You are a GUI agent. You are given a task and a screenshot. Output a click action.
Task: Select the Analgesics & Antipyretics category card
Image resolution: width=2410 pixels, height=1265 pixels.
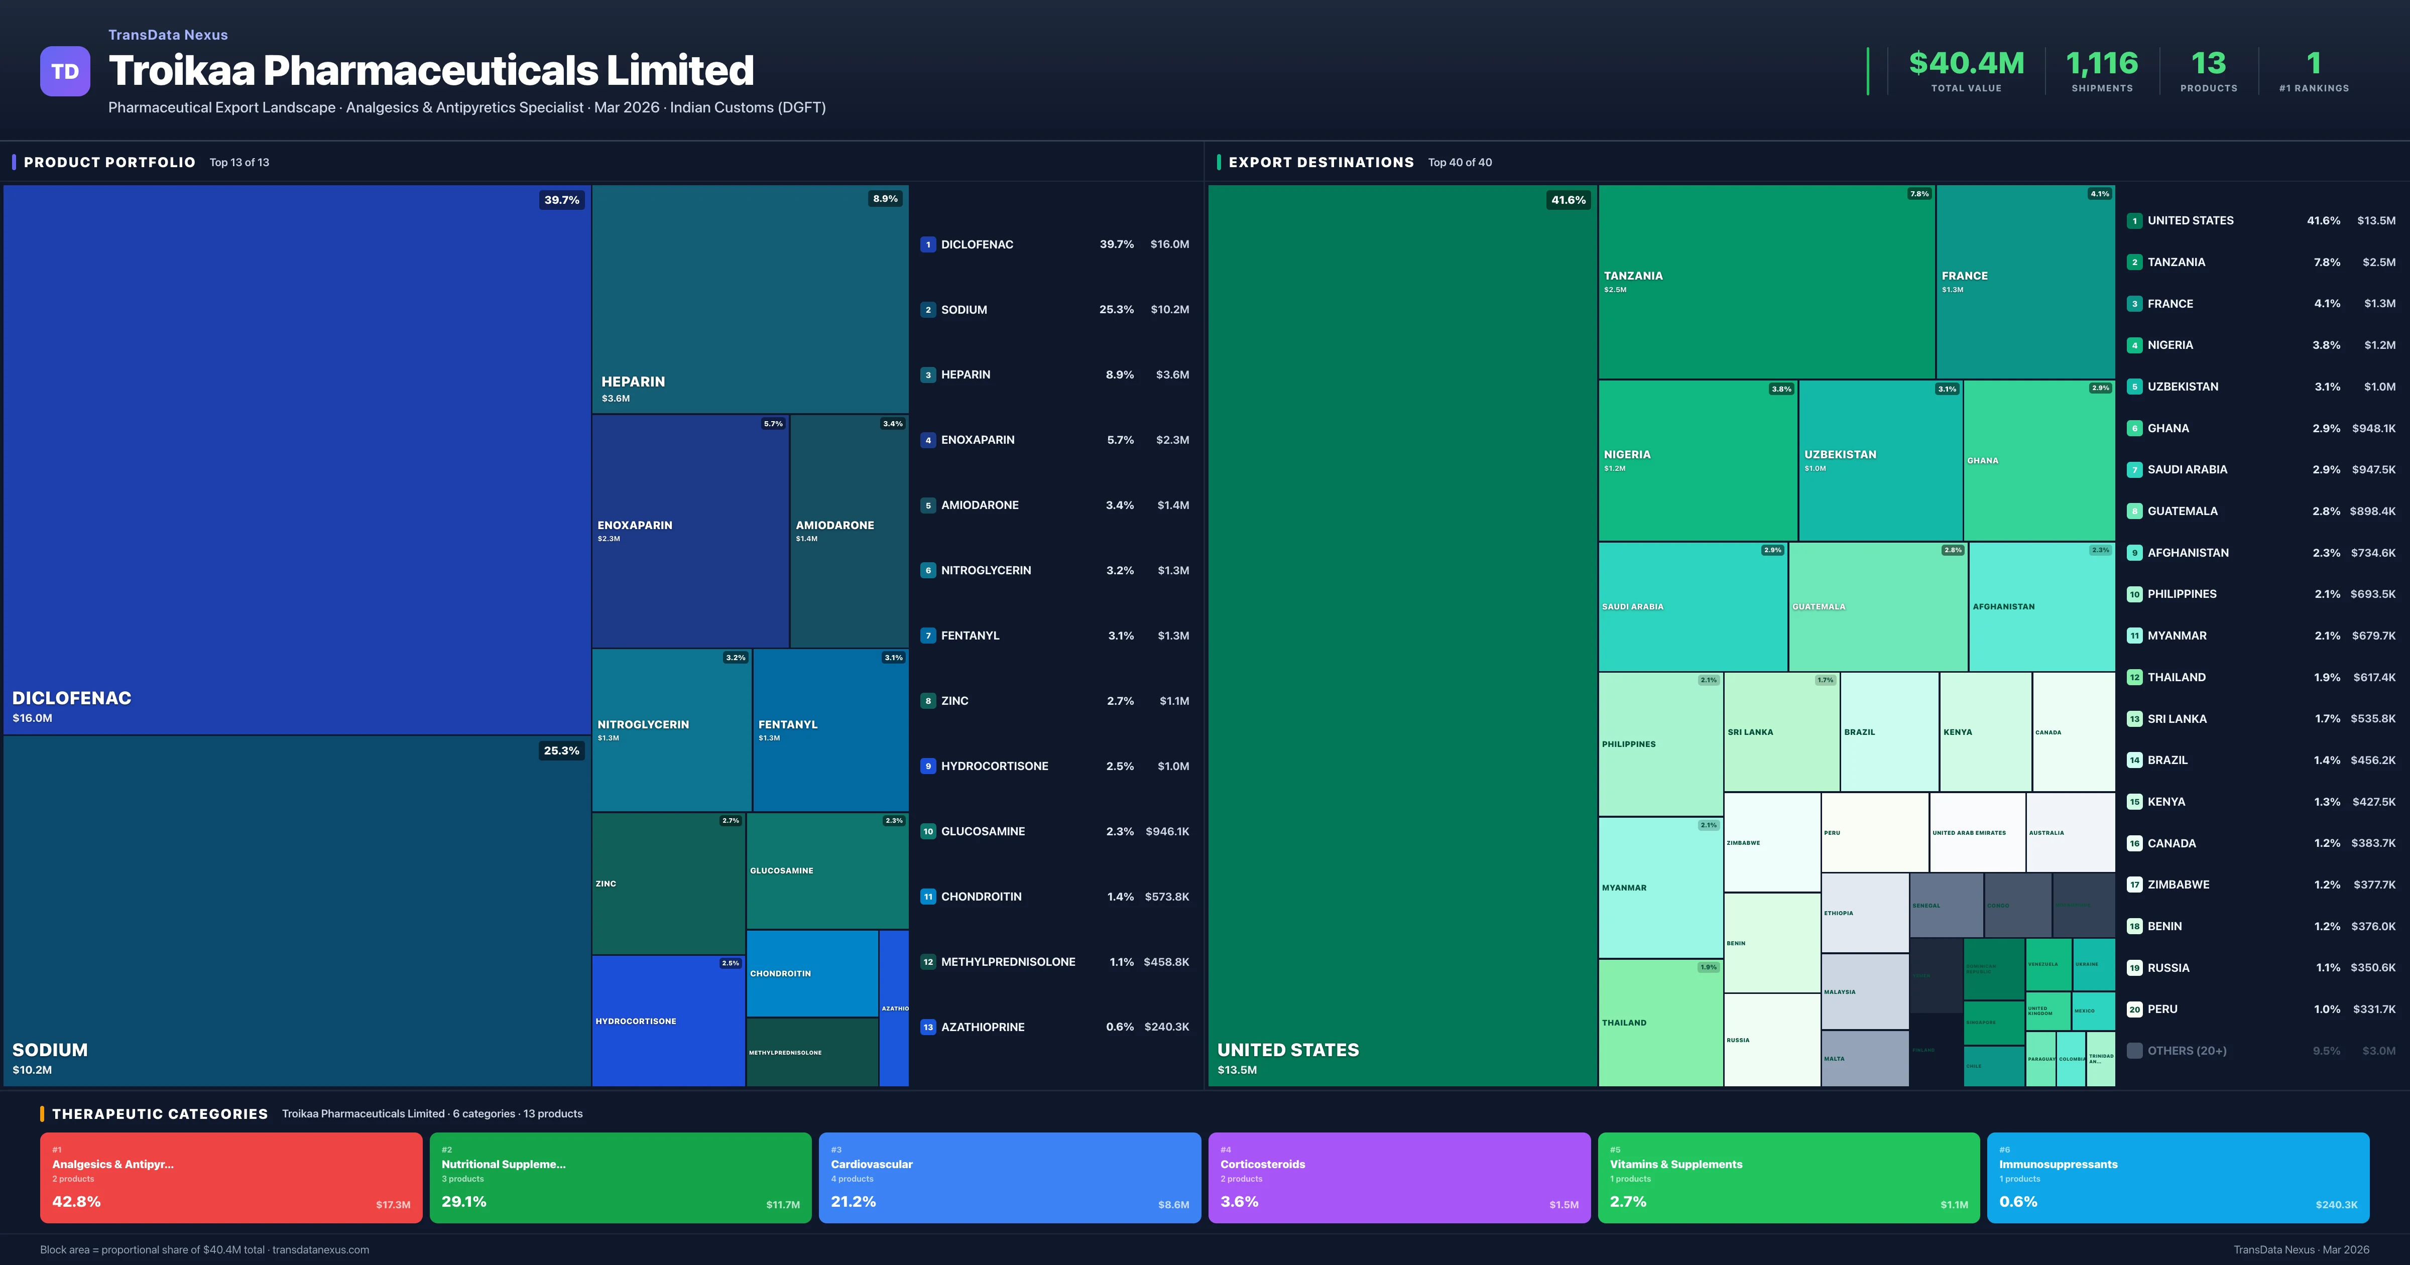point(231,1177)
